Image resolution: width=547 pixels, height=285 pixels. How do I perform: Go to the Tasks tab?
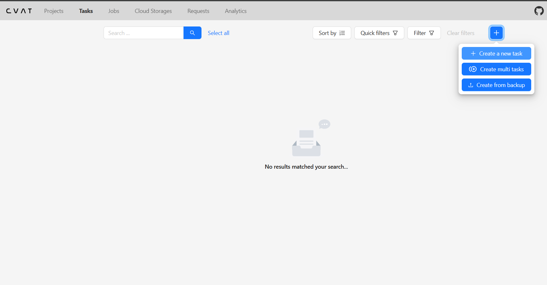point(86,11)
